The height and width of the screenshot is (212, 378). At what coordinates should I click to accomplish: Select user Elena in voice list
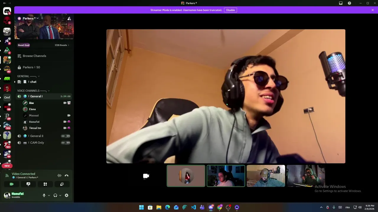[32, 109]
